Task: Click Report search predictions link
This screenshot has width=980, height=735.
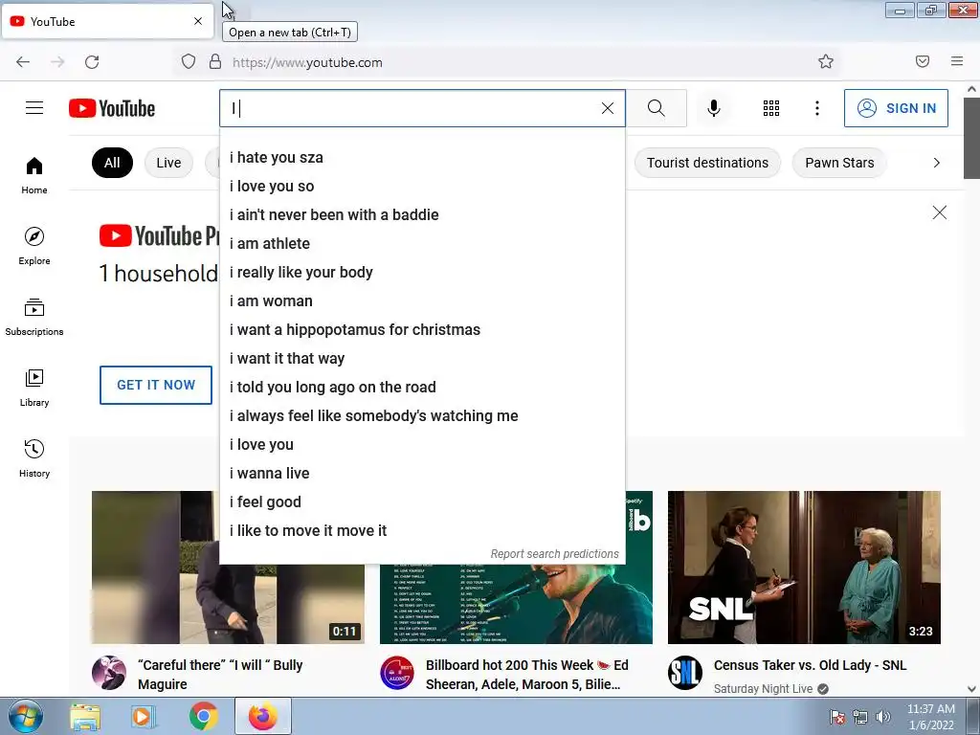Action: [x=554, y=554]
